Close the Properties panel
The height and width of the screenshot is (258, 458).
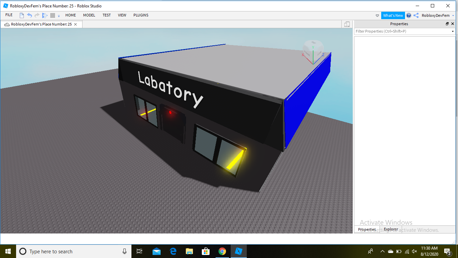coord(452,24)
